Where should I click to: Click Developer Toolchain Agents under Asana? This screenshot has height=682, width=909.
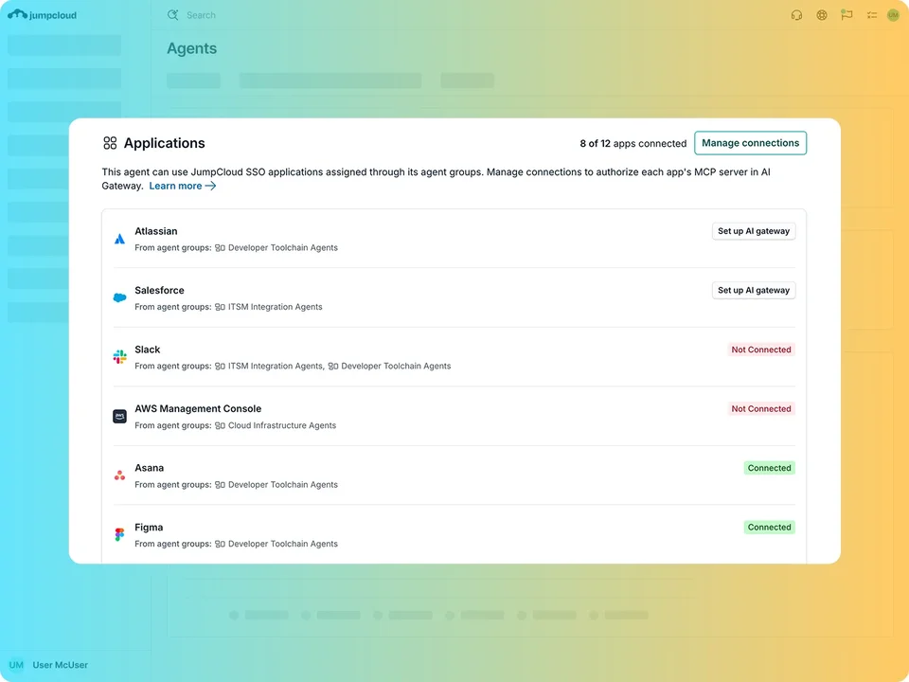click(x=283, y=484)
